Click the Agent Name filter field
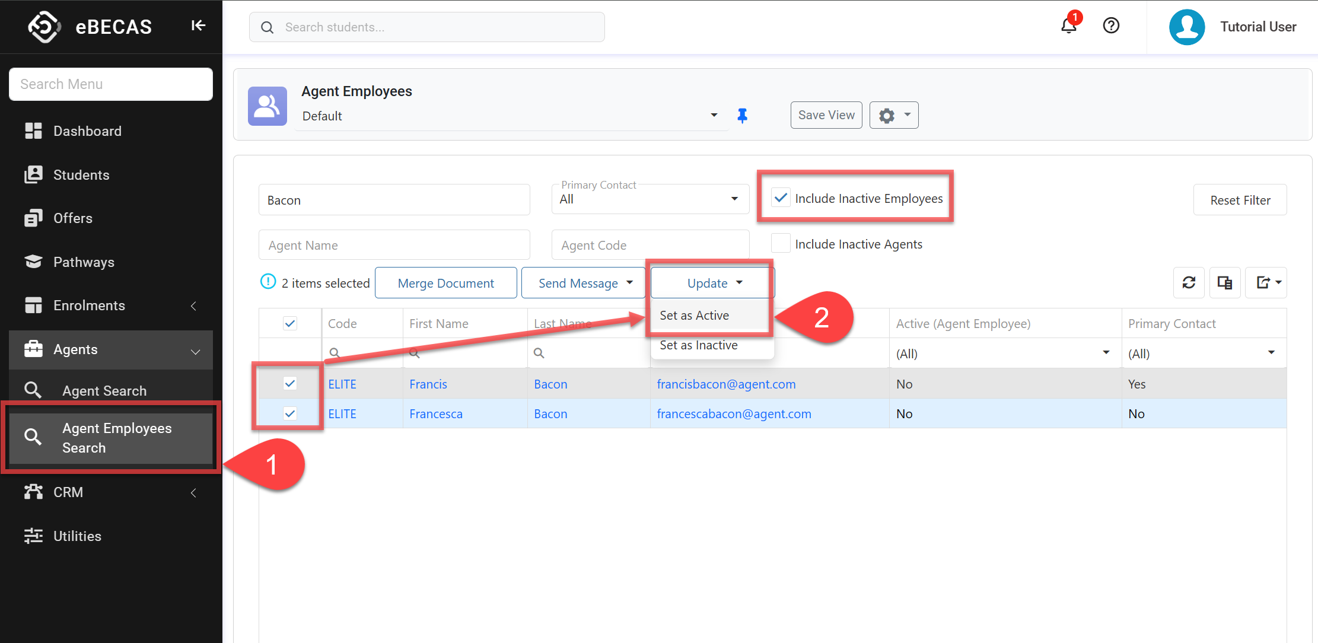Image resolution: width=1318 pixels, height=643 pixels. point(394,245)
